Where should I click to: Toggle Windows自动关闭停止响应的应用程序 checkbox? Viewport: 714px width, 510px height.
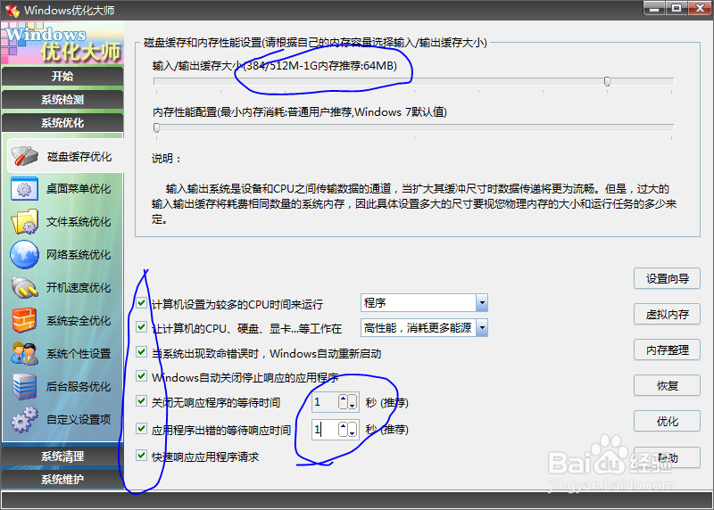tap(141, 375)
